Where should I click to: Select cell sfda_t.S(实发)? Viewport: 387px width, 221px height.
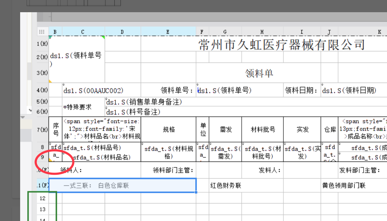click(x=302, y=152)
